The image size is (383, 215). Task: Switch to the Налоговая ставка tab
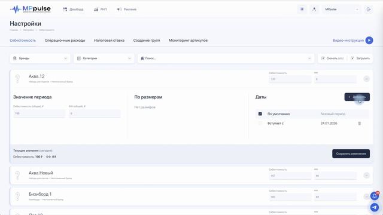click(x=109, y=41)
